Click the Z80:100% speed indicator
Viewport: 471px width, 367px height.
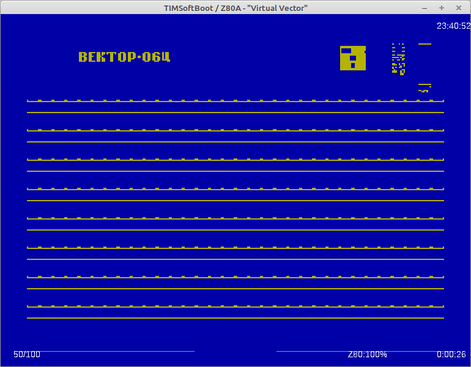pyautogui.click(x=367, y=355)
